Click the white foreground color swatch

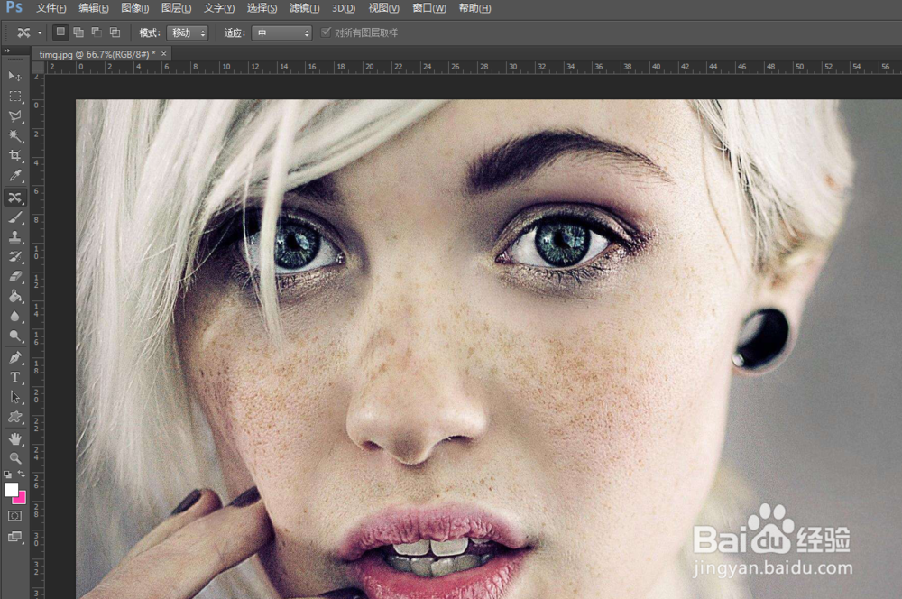[11, 489]
